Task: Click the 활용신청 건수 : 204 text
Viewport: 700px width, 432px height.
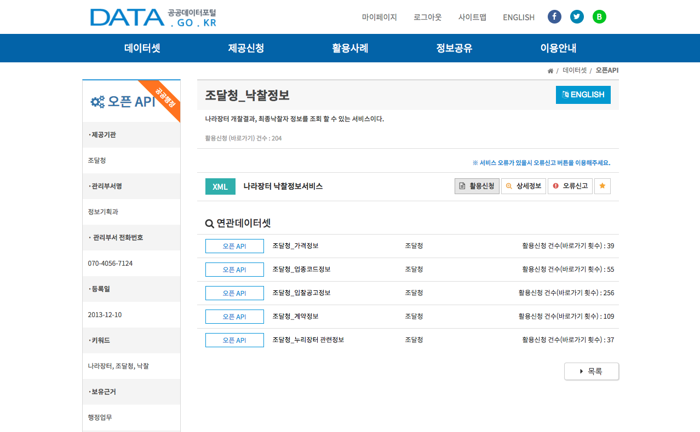Action: [x=243, y=138]
